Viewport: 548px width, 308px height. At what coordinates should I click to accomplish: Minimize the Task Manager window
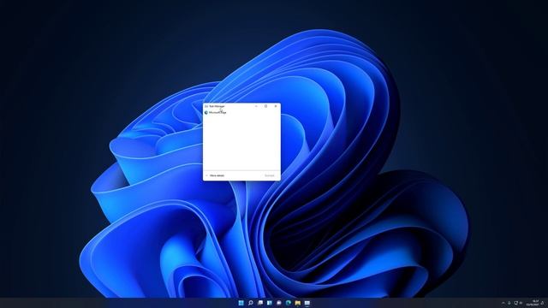coord(256,106)
